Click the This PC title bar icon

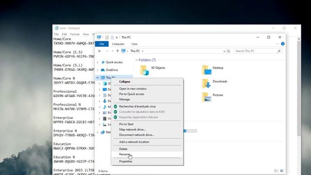[99, 37]
